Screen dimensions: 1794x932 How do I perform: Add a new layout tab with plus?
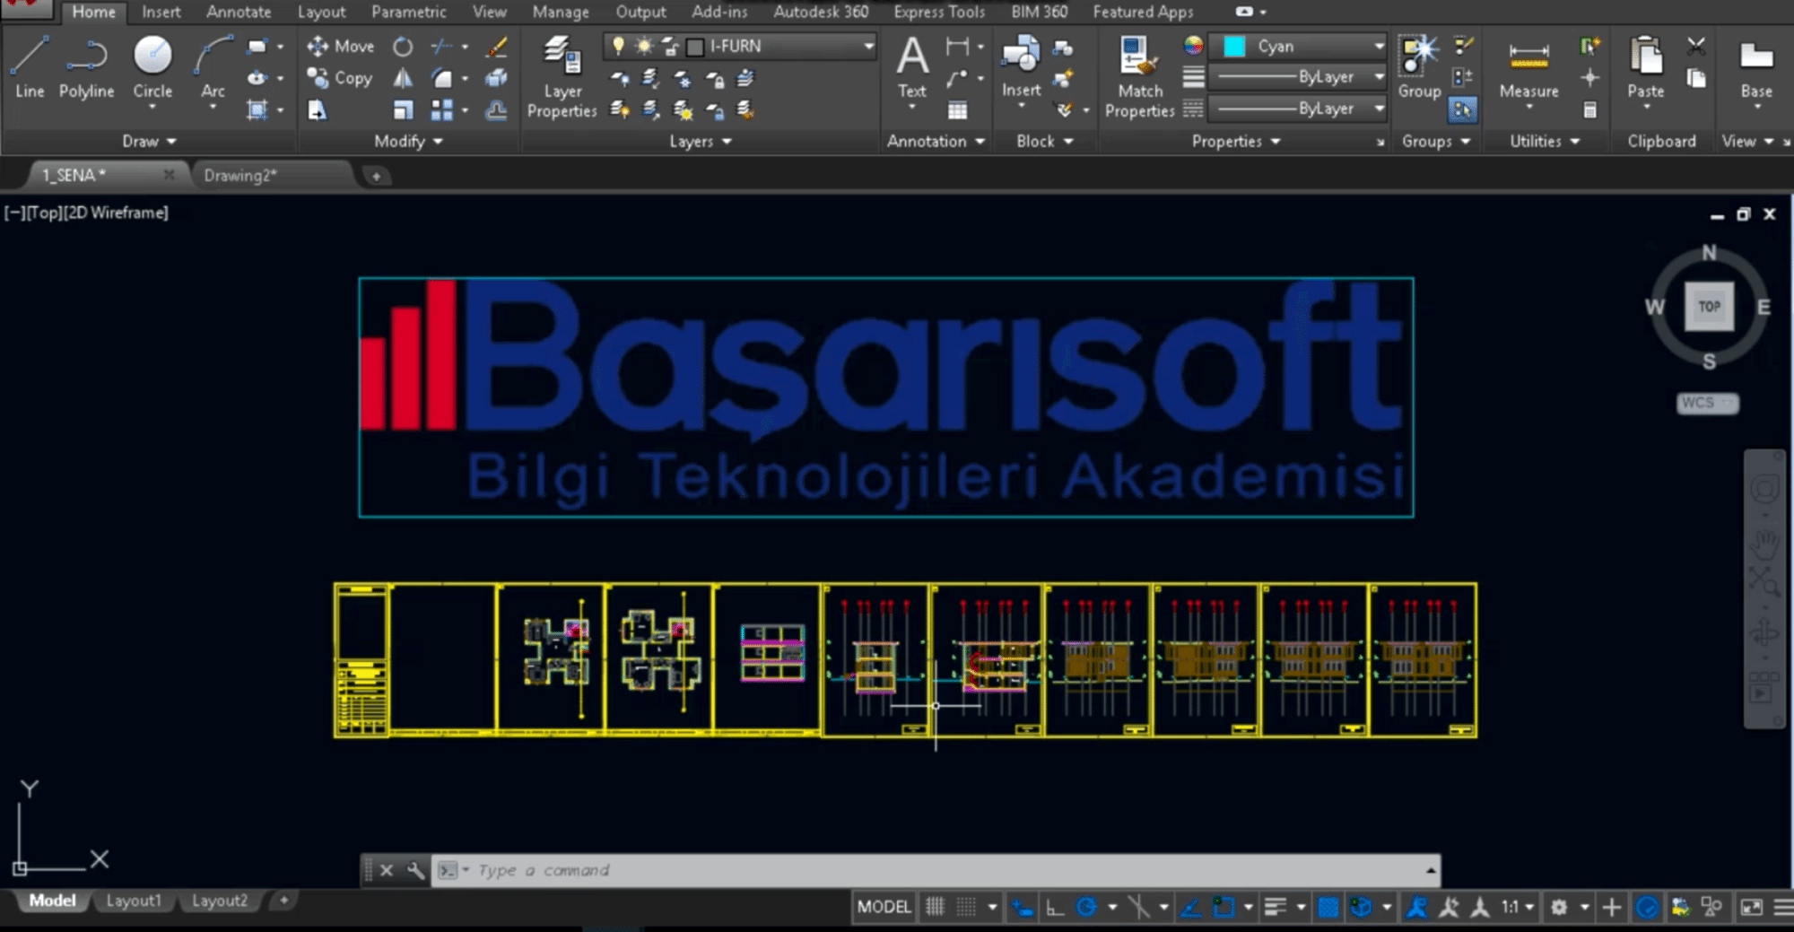283,900
